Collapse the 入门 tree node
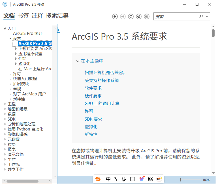Screen dimensions: 216x184 point(5,29)
